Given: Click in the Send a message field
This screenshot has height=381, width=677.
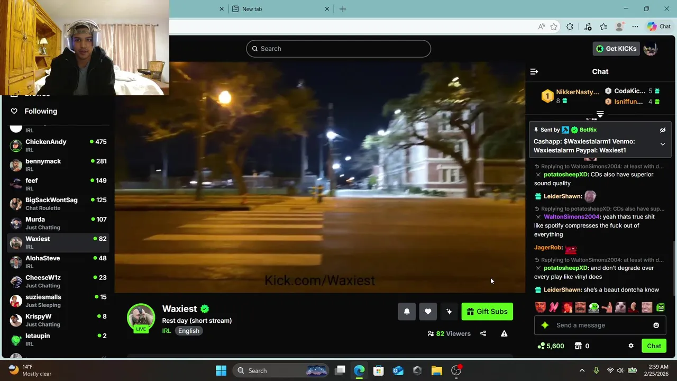Looking at the screenshot, I should pos(600,325).
